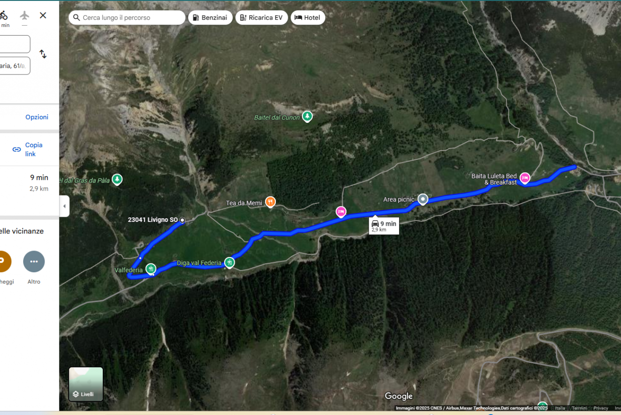Click the Valfederia hiking marker
The width and height of the screenshot is (621, 415).
151,269
